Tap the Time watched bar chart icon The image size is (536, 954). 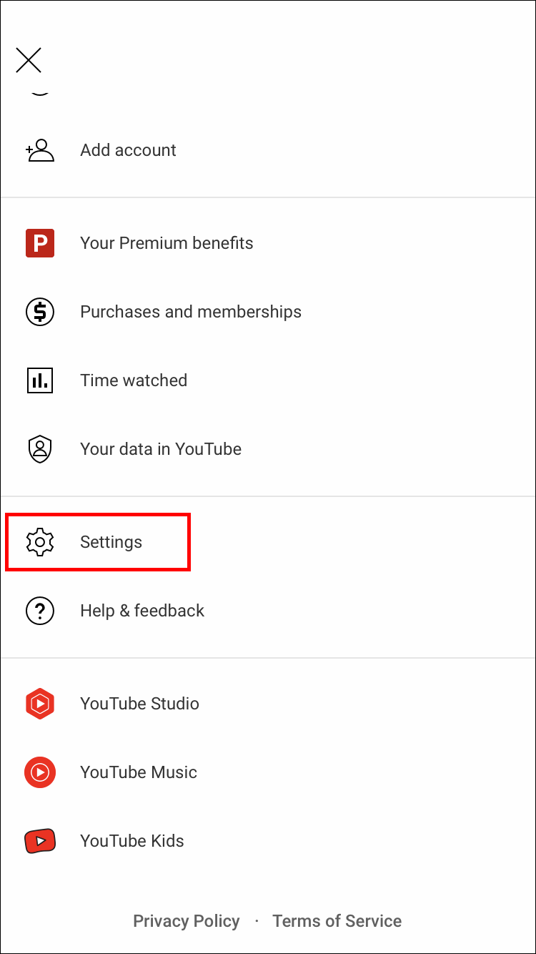point(40,380)
